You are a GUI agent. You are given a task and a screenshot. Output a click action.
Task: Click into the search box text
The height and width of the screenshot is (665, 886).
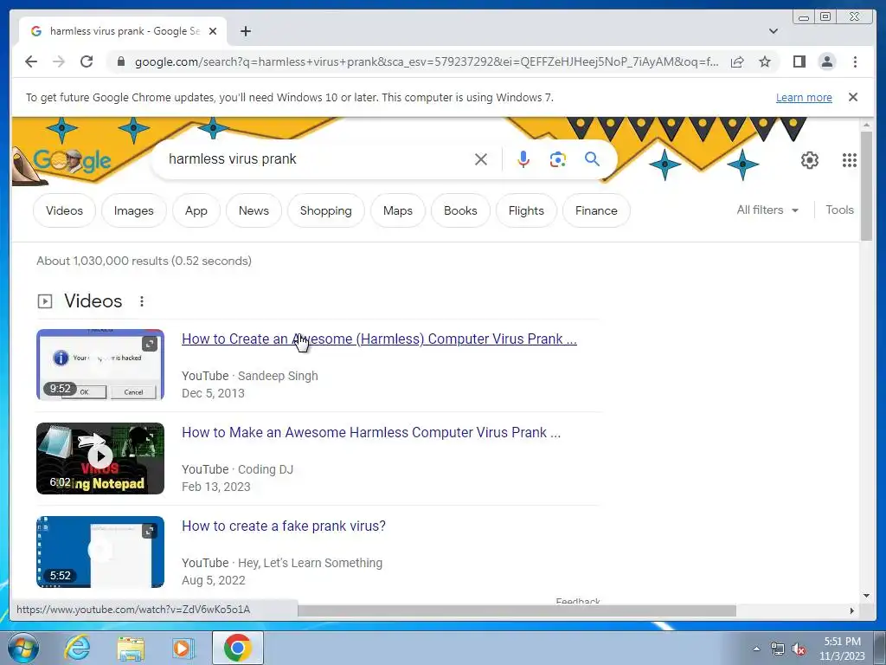click(232, 159)
